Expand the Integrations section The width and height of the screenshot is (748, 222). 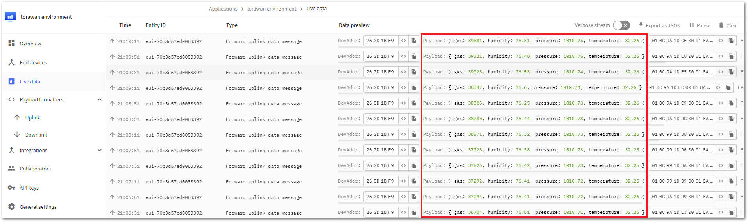(x=100, y=150)
